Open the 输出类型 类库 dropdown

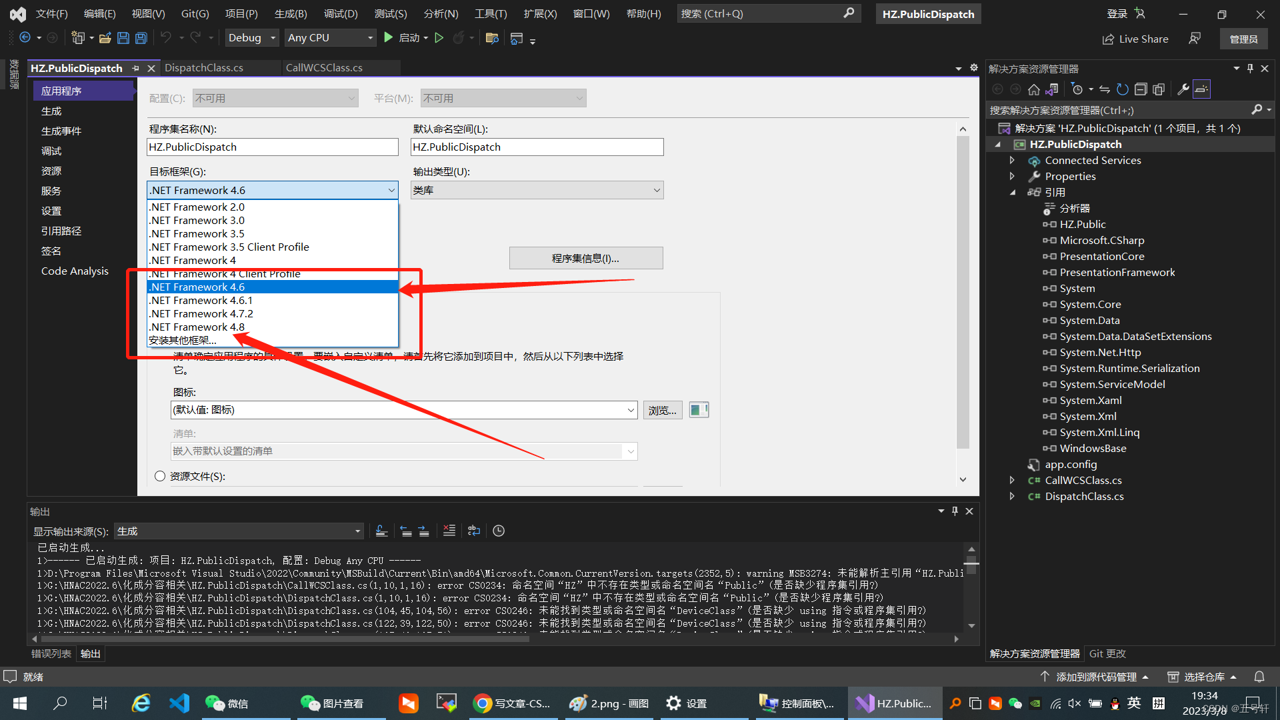tap(537, 191)
